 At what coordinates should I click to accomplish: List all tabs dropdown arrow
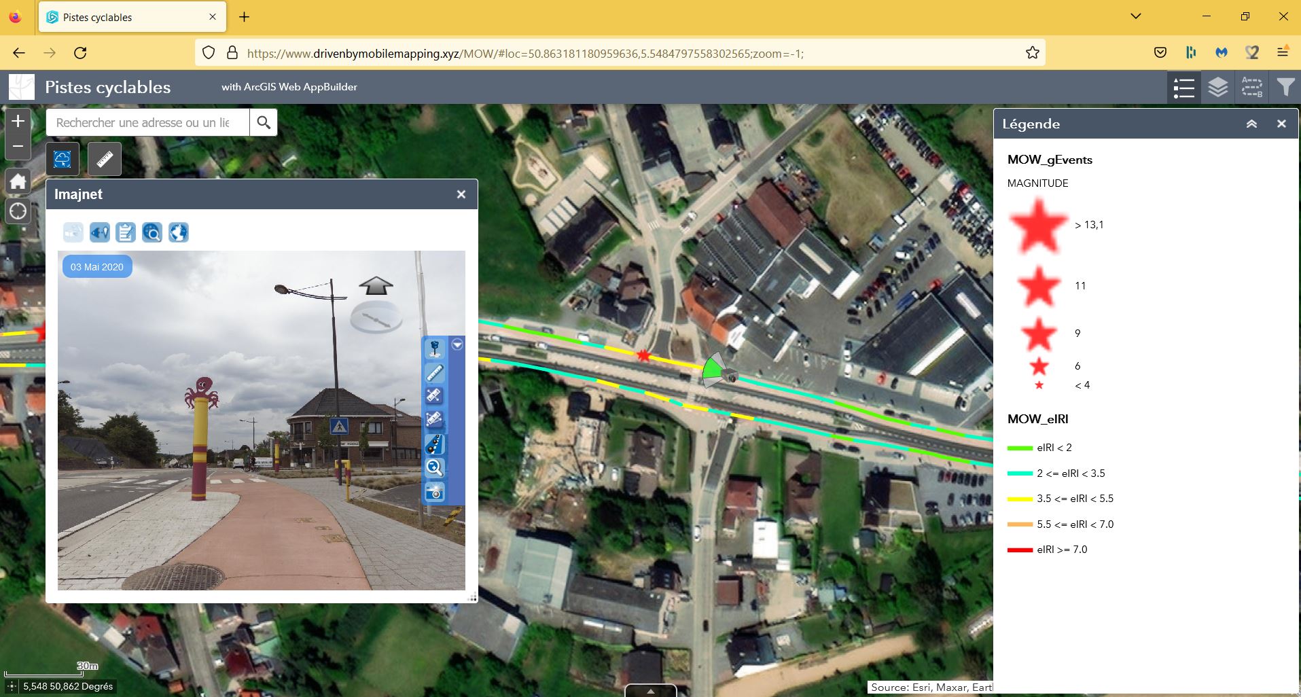pos(1136,16)
